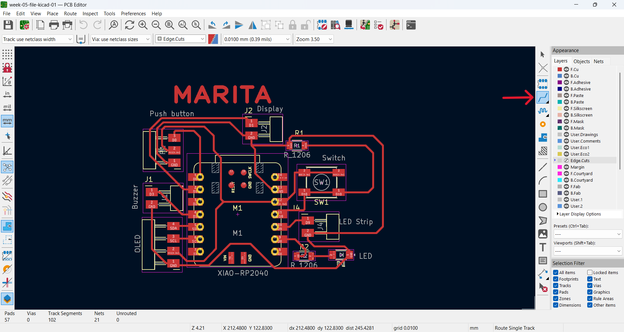Open the File menu

(7, 13)
